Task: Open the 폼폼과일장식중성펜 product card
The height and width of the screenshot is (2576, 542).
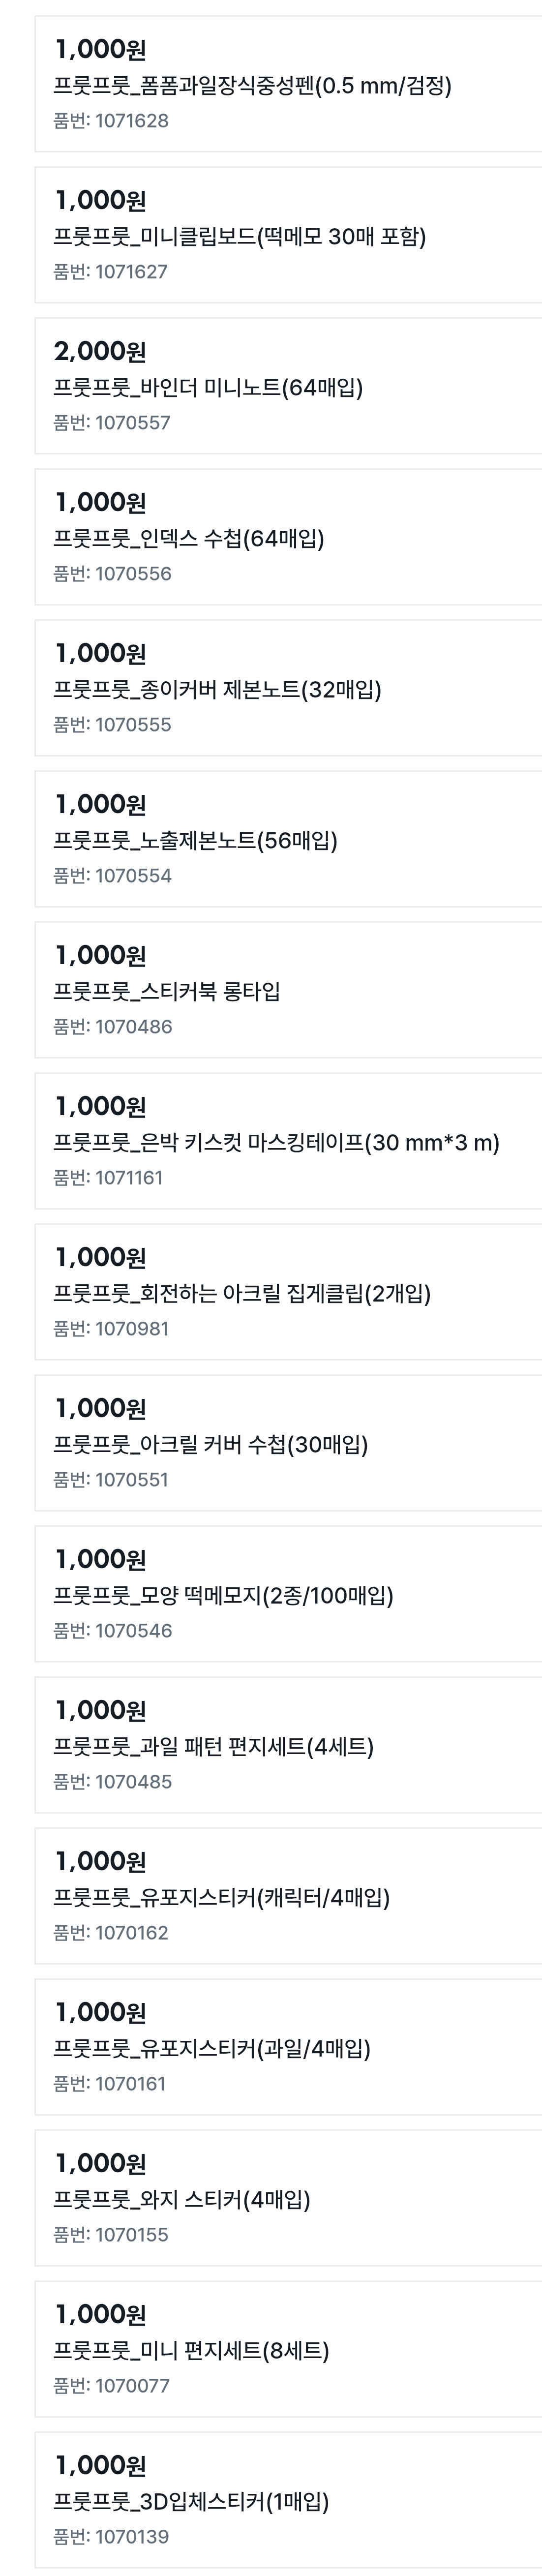Action: click(289, 84)
